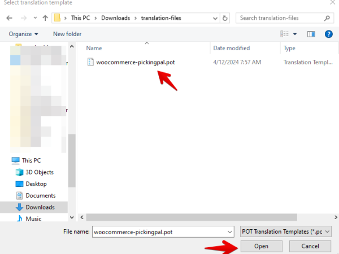Refresh the translation-files folder view
The width and height of the screenshot is (339, 254).
(225, 18)
